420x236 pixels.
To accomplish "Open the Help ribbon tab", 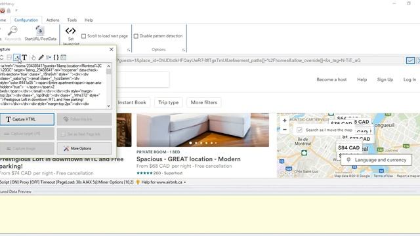I will 89,20.
